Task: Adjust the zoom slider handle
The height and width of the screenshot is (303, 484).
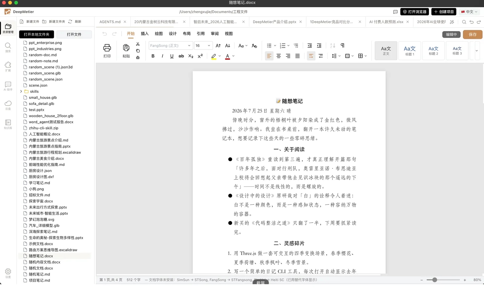Action: pos(435,280)
